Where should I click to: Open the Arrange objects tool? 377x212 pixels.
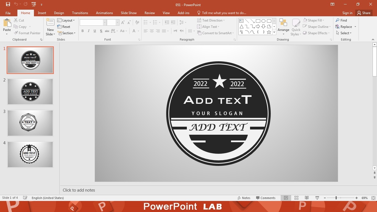283,27
